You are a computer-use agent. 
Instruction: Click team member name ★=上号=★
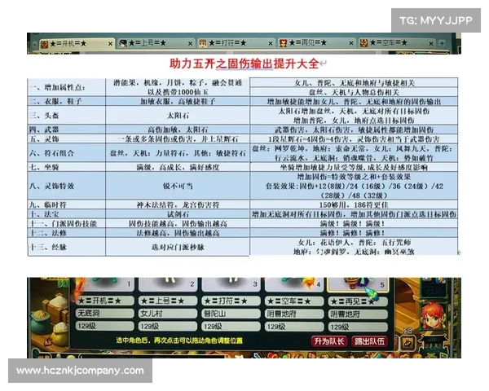(168, 301)
